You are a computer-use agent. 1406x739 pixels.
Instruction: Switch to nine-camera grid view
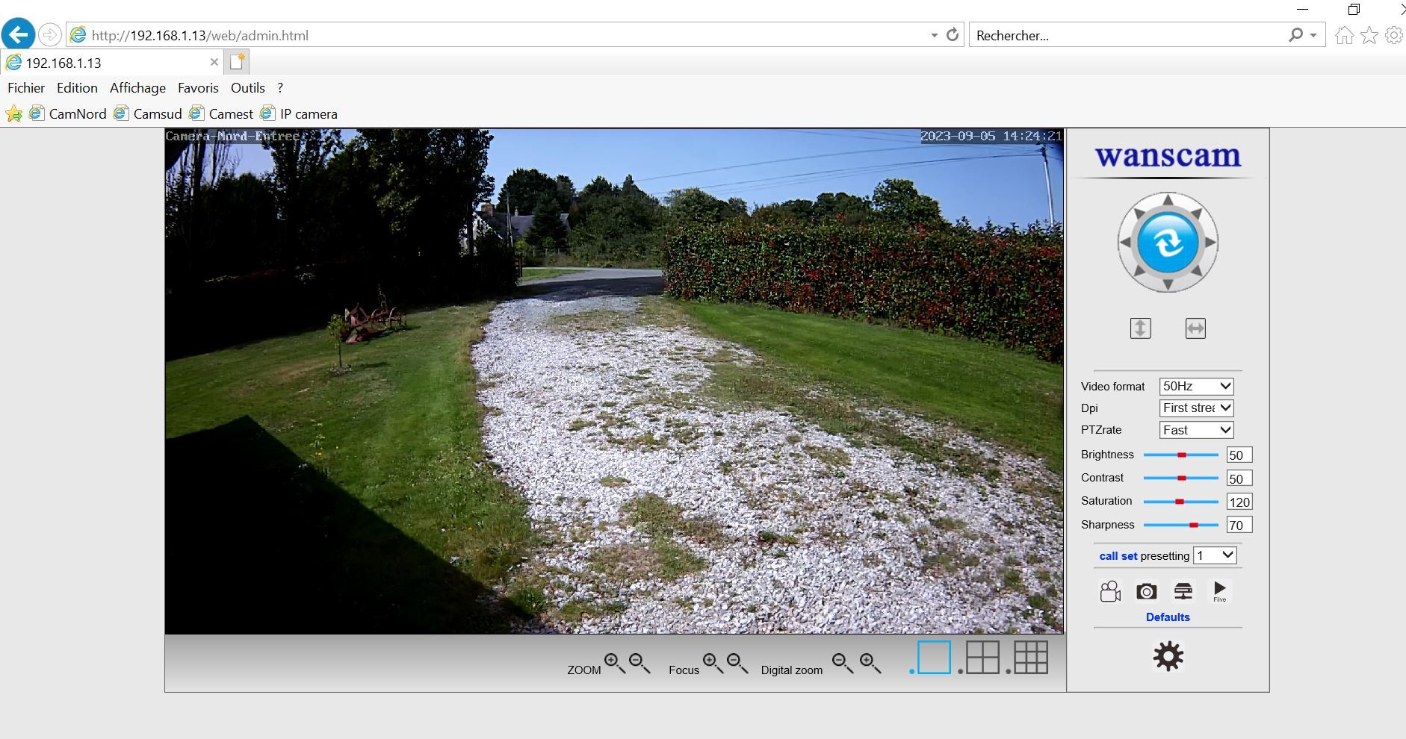[1030, 658]
